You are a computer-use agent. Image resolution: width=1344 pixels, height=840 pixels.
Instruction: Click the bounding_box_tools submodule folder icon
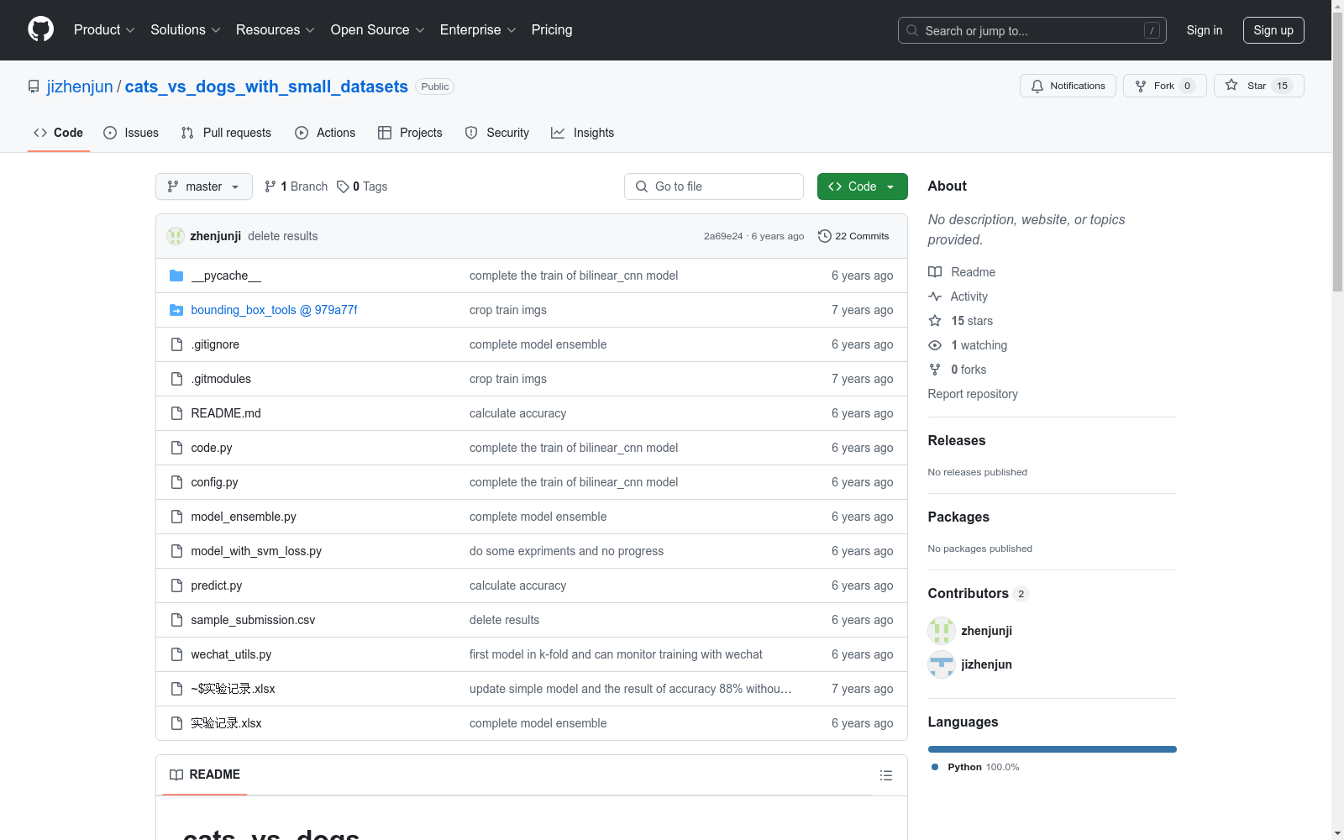pos(176,310)
